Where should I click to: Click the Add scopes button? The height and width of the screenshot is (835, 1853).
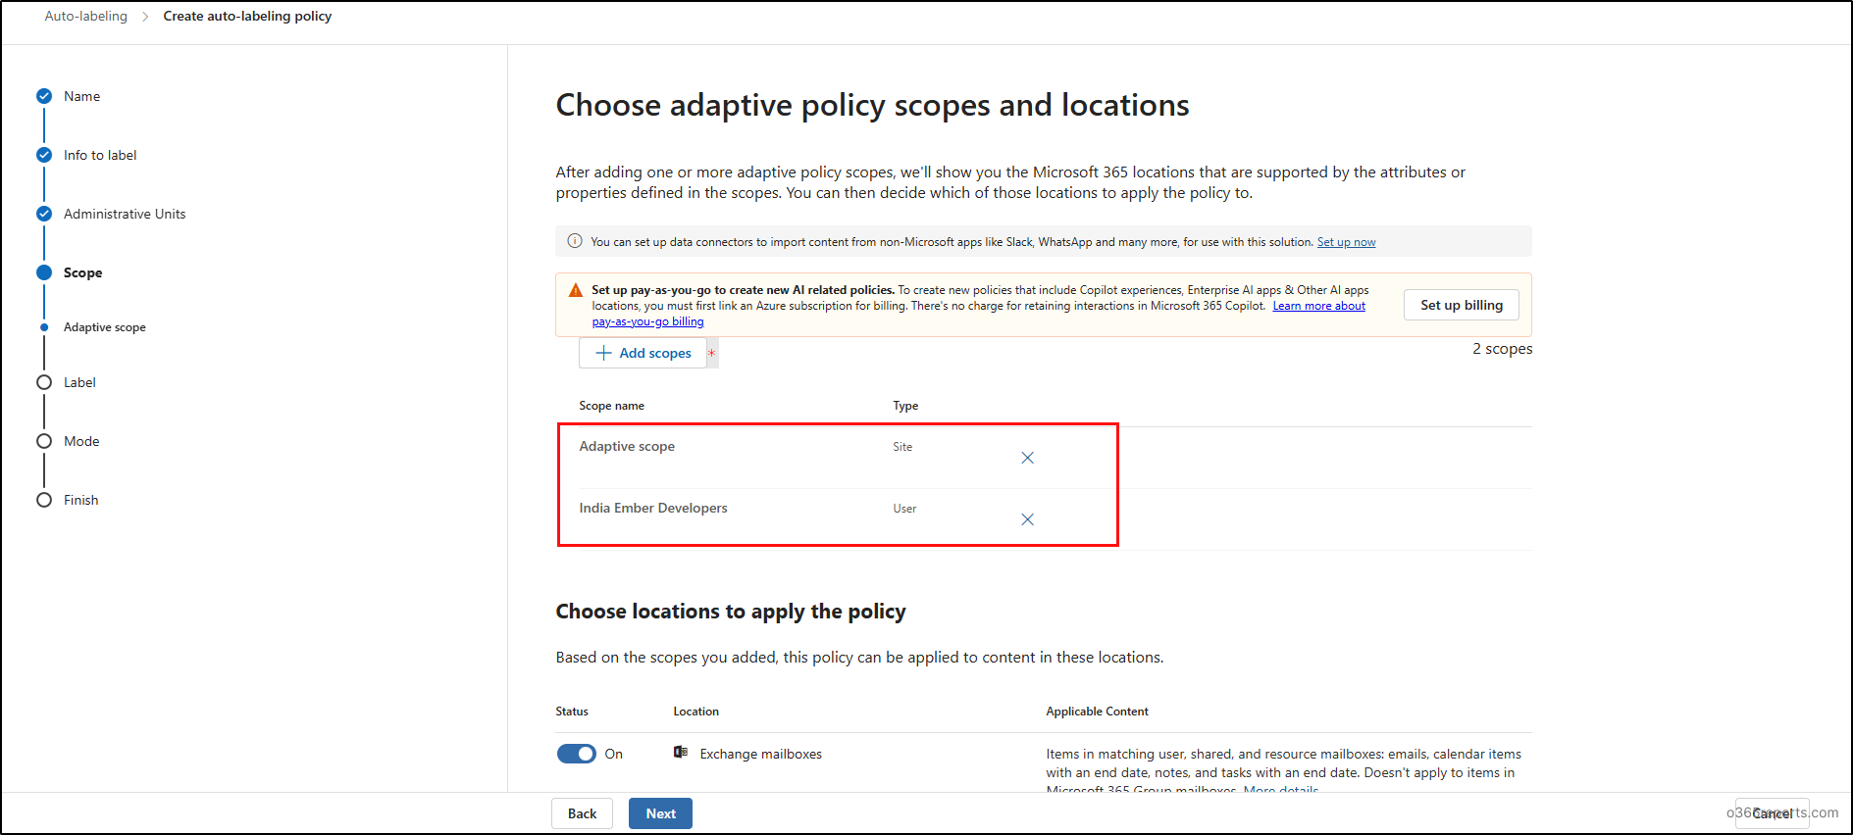[643, 353]
